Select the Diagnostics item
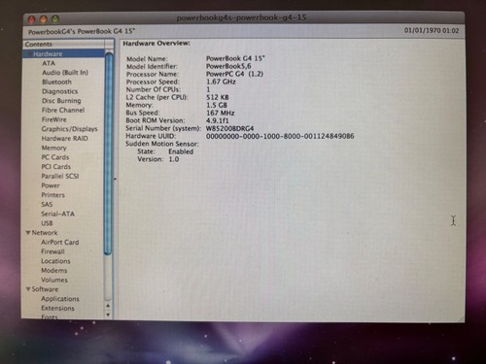Viewport: 486px width, 364px height. click(59, 91)
